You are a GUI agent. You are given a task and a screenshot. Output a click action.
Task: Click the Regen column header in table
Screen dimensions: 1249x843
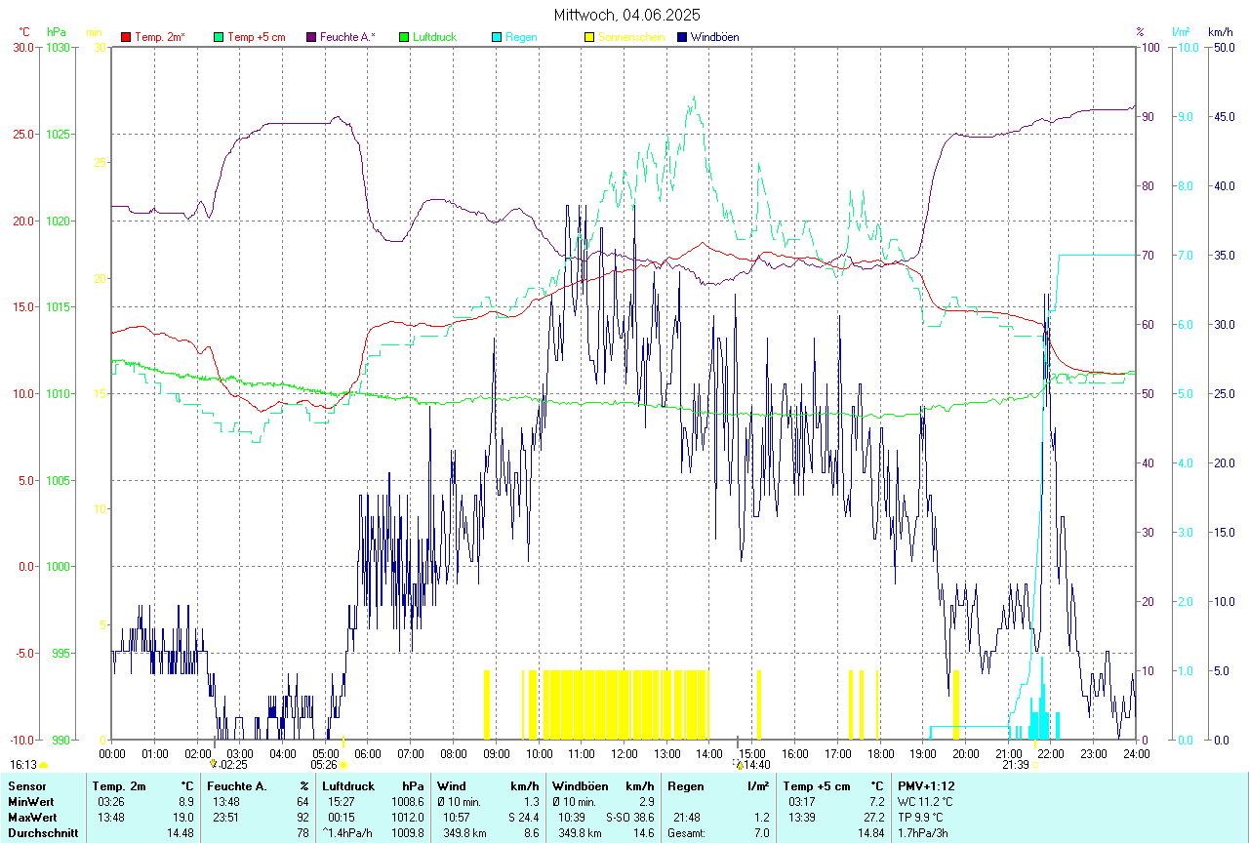[x=686, y=785]
